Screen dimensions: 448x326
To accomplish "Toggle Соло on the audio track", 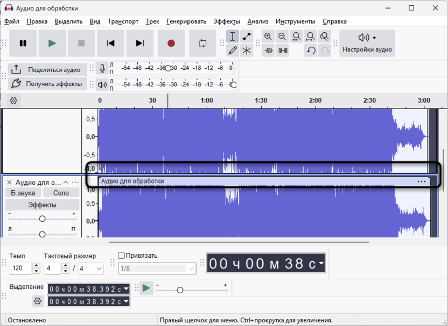I will pyautogui.click(x=61, y=193).
